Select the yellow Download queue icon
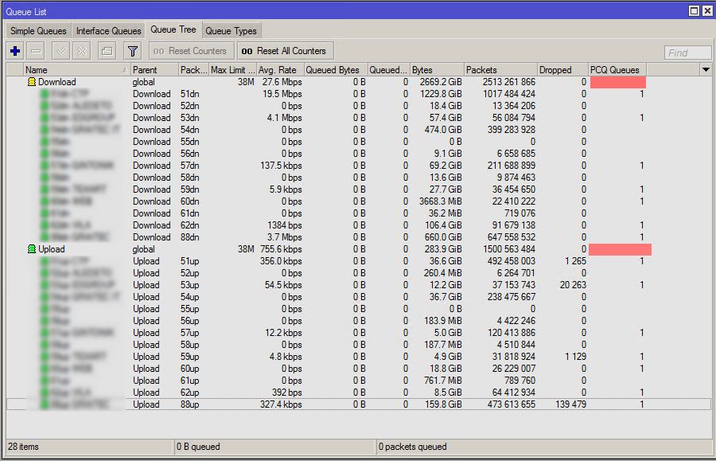This screenshot has width=716, height=461. (33, 82)
